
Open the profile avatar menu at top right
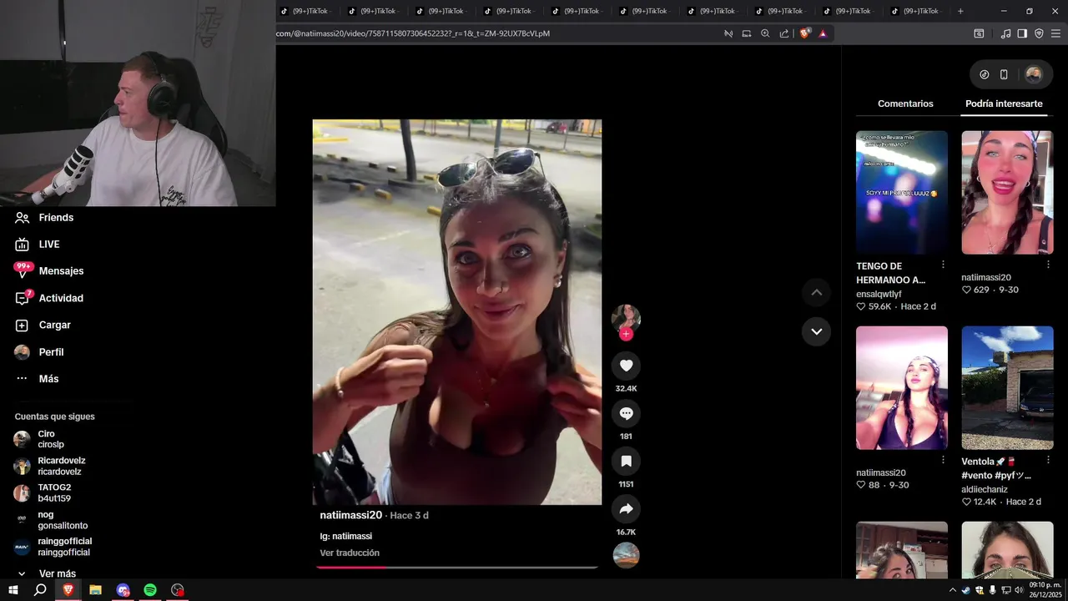[1033, 74]
